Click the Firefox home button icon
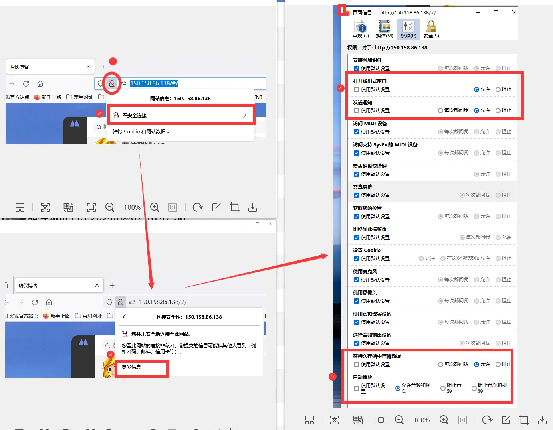The image size is (553, 430). click(40, 83)
